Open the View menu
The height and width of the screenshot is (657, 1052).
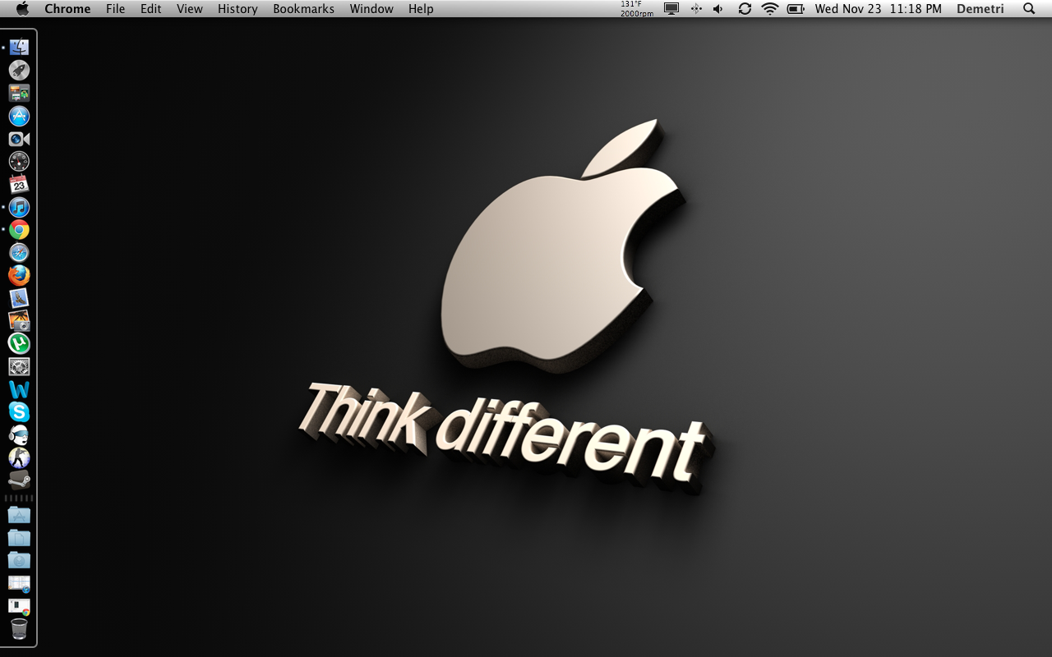(x=190, y=9)
